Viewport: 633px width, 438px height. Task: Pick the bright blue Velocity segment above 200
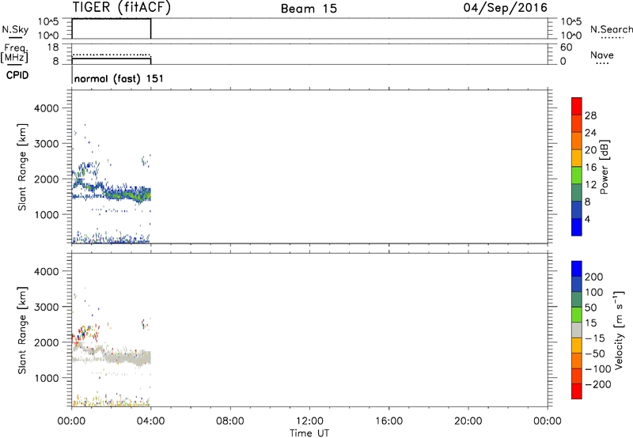click(x=577, y=269)
